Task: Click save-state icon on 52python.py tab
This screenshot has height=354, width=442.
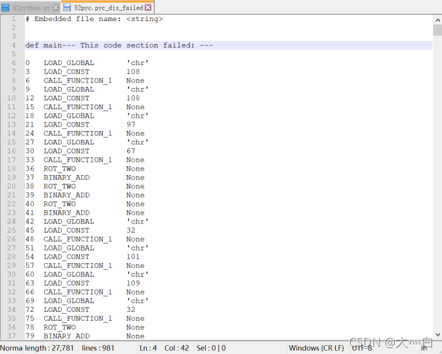Action: click(x=5, y=8)
